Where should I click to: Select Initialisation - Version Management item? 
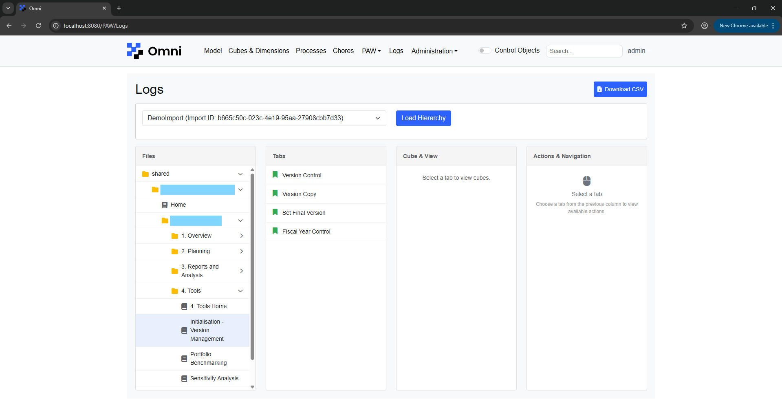(x=192, y=331)
